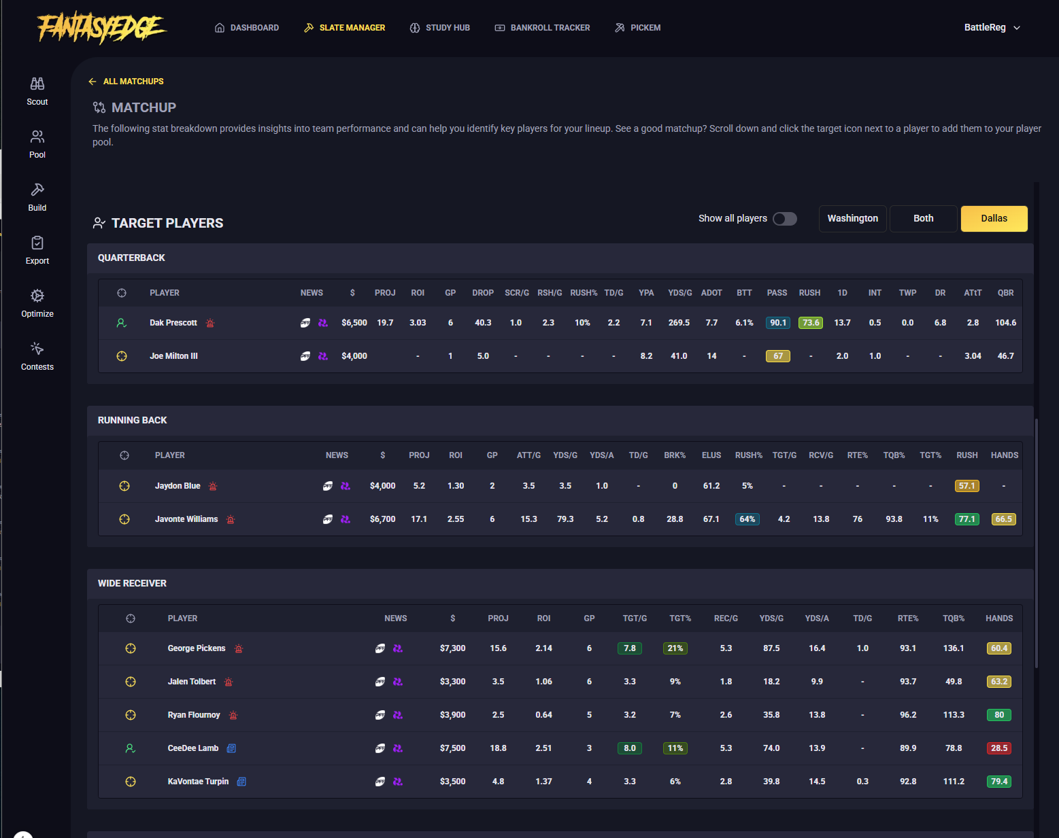Click the vertical page scrollbar

click(1037, 544)
